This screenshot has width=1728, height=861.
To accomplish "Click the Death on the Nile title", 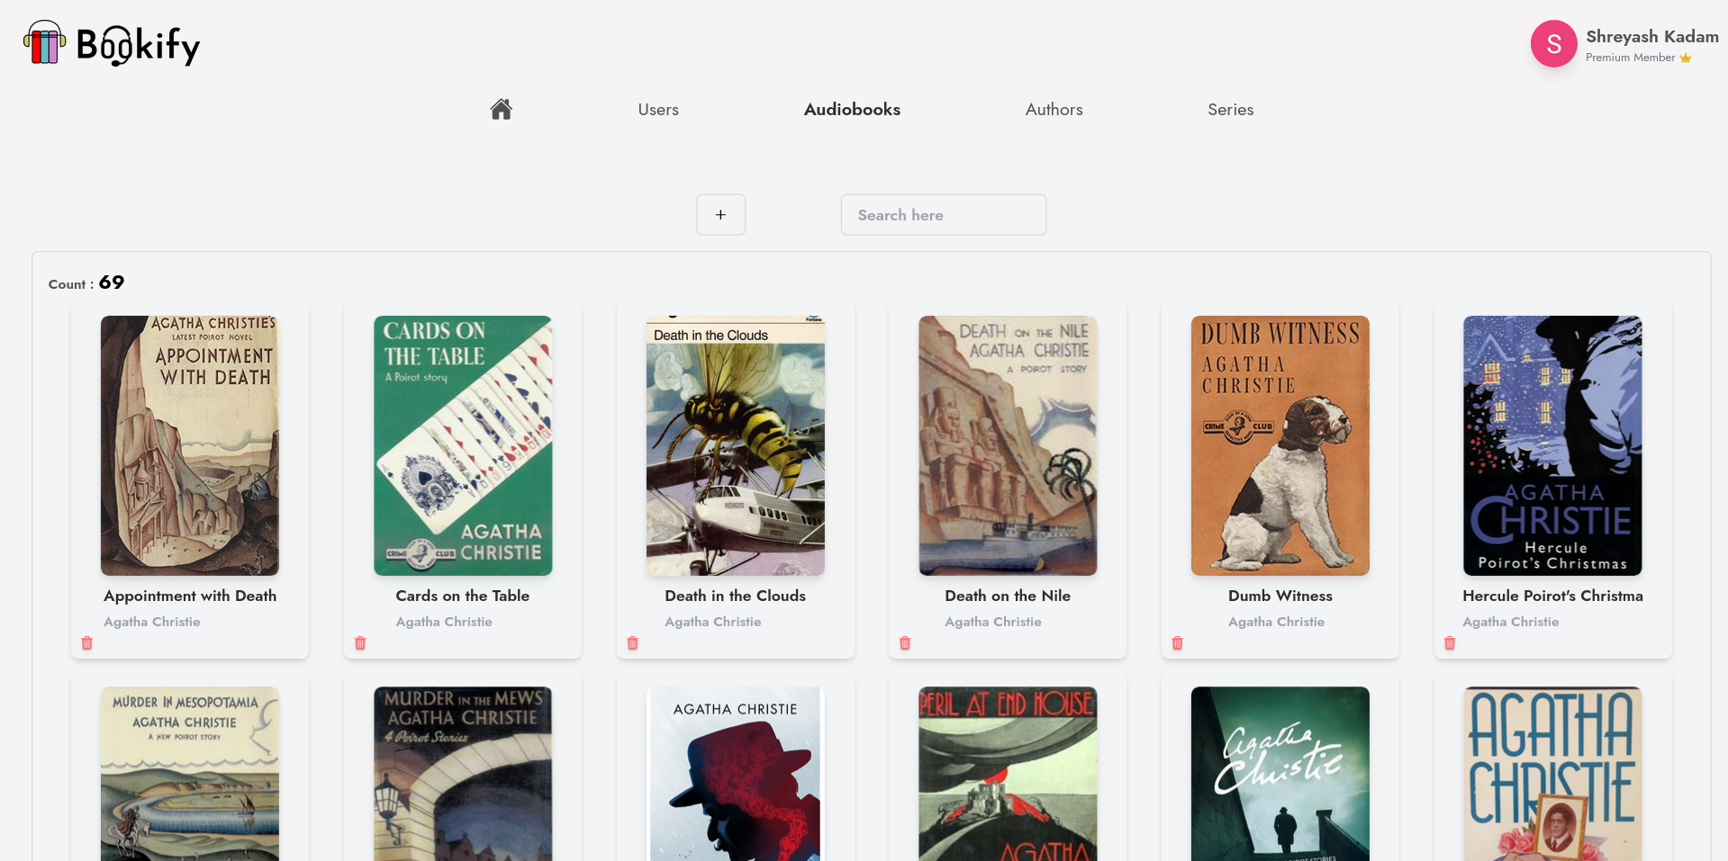I will [x=1008, y=596].
